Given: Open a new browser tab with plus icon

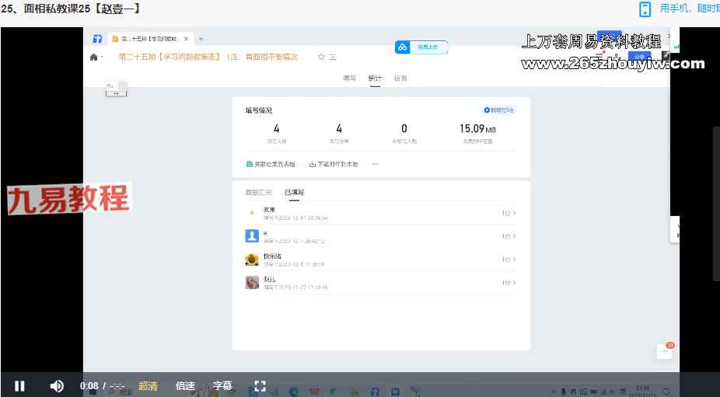Looking at the screenshot, I should (201, 38).
